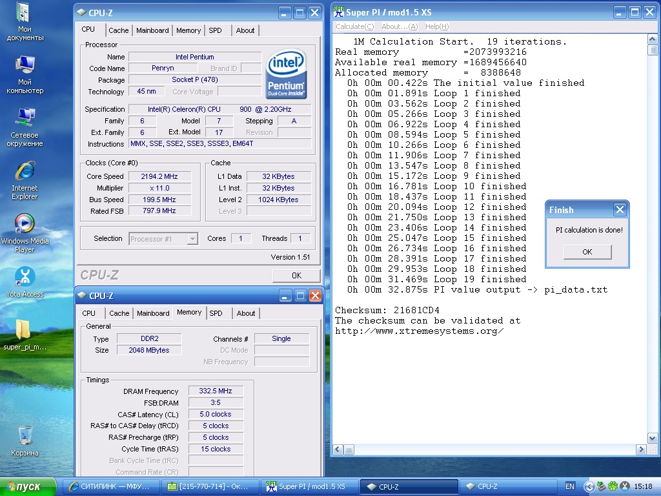
Task: Click EN language indicator in tray
Action: (569, 487)
